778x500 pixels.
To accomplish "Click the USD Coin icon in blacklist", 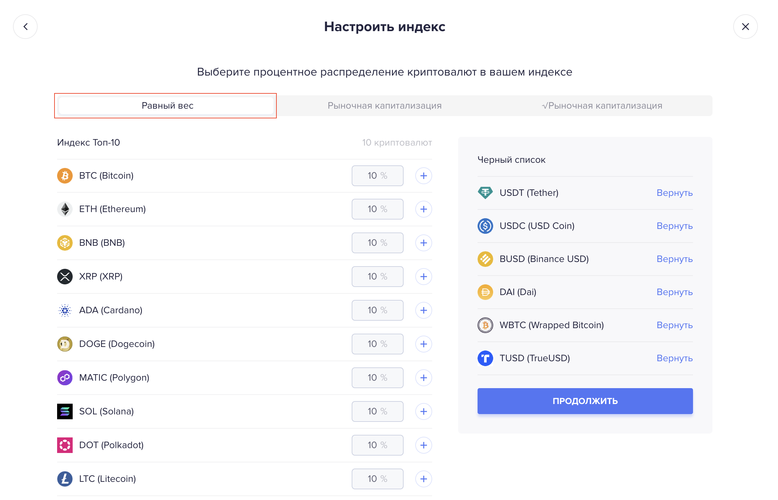I will 485,226.
